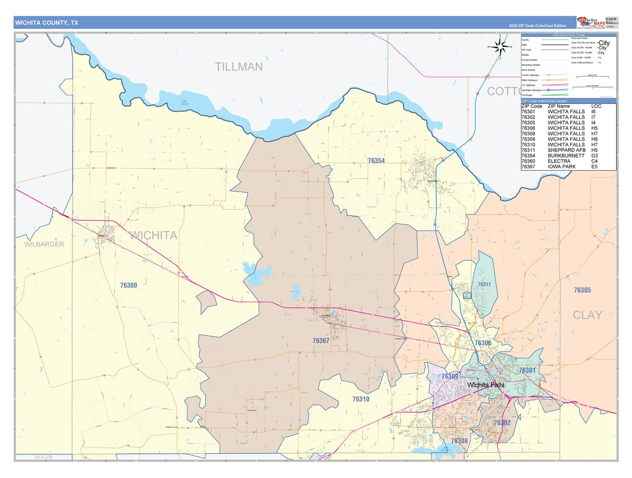Image resolution: width=632 pixels, height=478 pixels.
Task: Click ZIP label 76367 on map
Action: pyautogui.click(x=321, y=341)
